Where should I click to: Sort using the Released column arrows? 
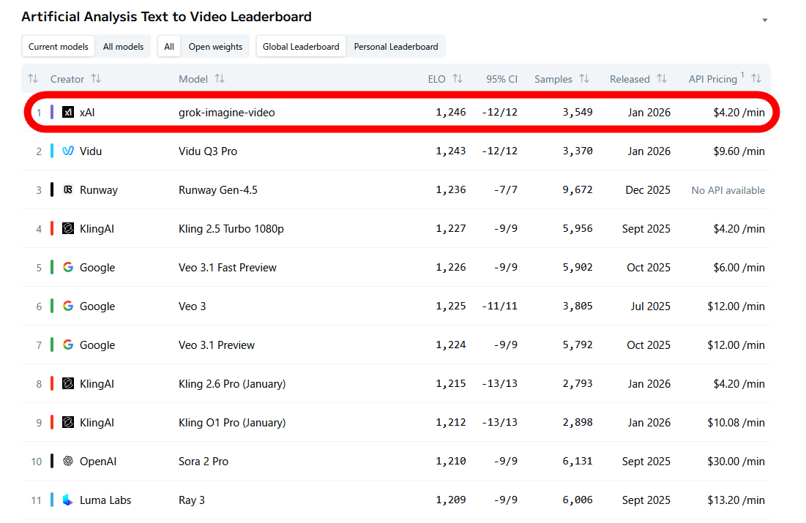tap(662, 79)
